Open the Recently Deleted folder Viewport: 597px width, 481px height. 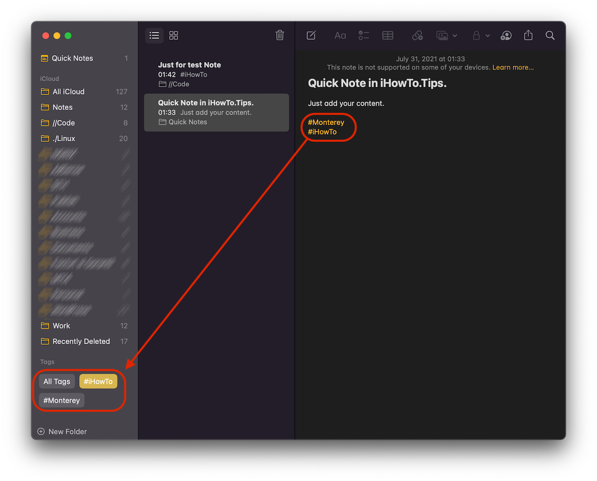[81, 341]
